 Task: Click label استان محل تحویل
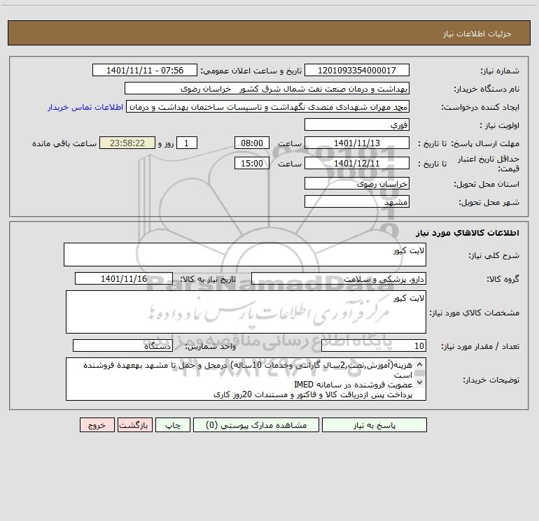(x=486, y=185)
